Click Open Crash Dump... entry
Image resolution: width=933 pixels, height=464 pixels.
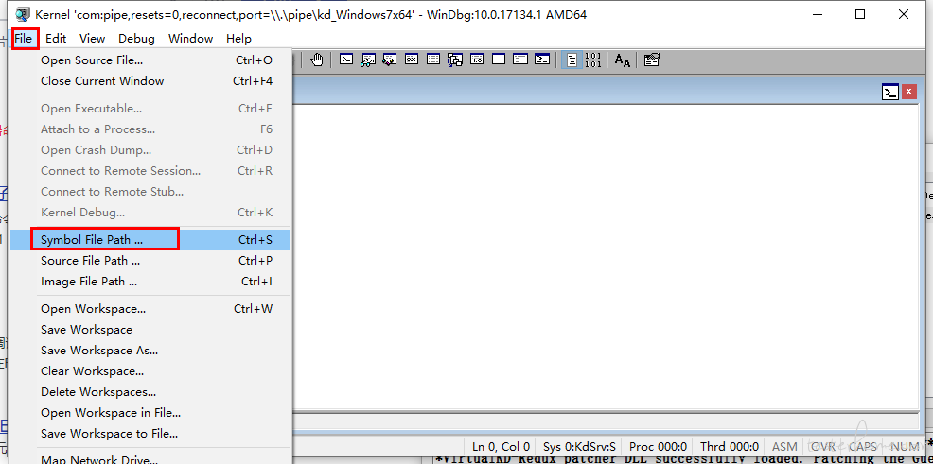click(x=150, y=149)
